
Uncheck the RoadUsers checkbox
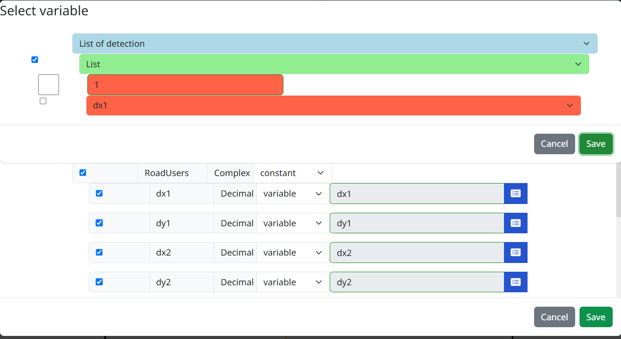coord(83,173)
